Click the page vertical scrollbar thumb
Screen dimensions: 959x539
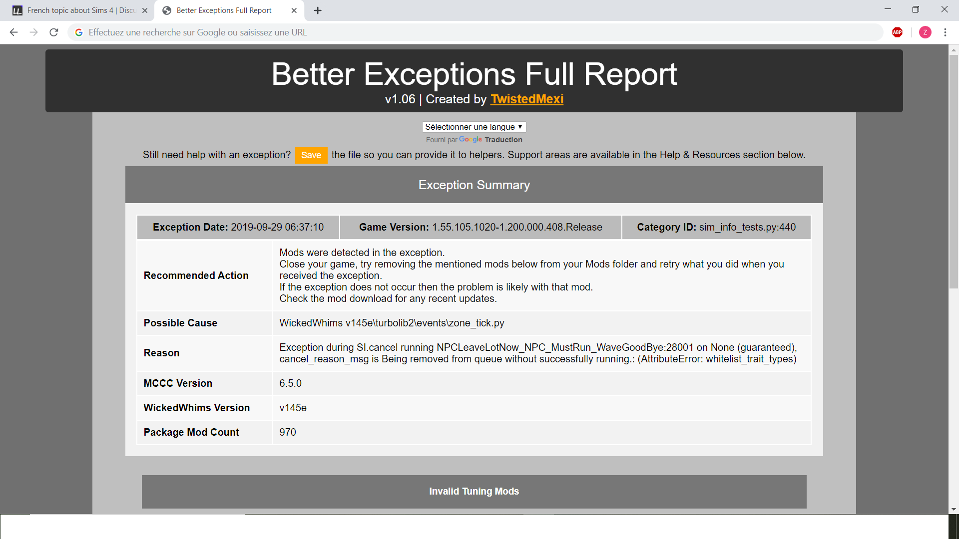(954, 171)
